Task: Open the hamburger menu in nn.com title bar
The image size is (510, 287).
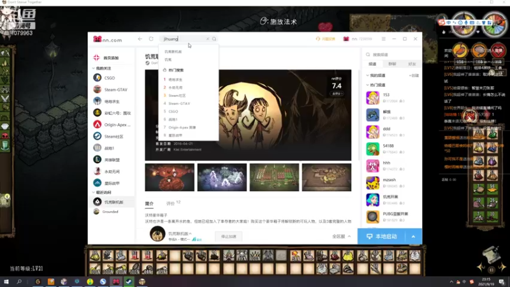Action: pos(384,39)
